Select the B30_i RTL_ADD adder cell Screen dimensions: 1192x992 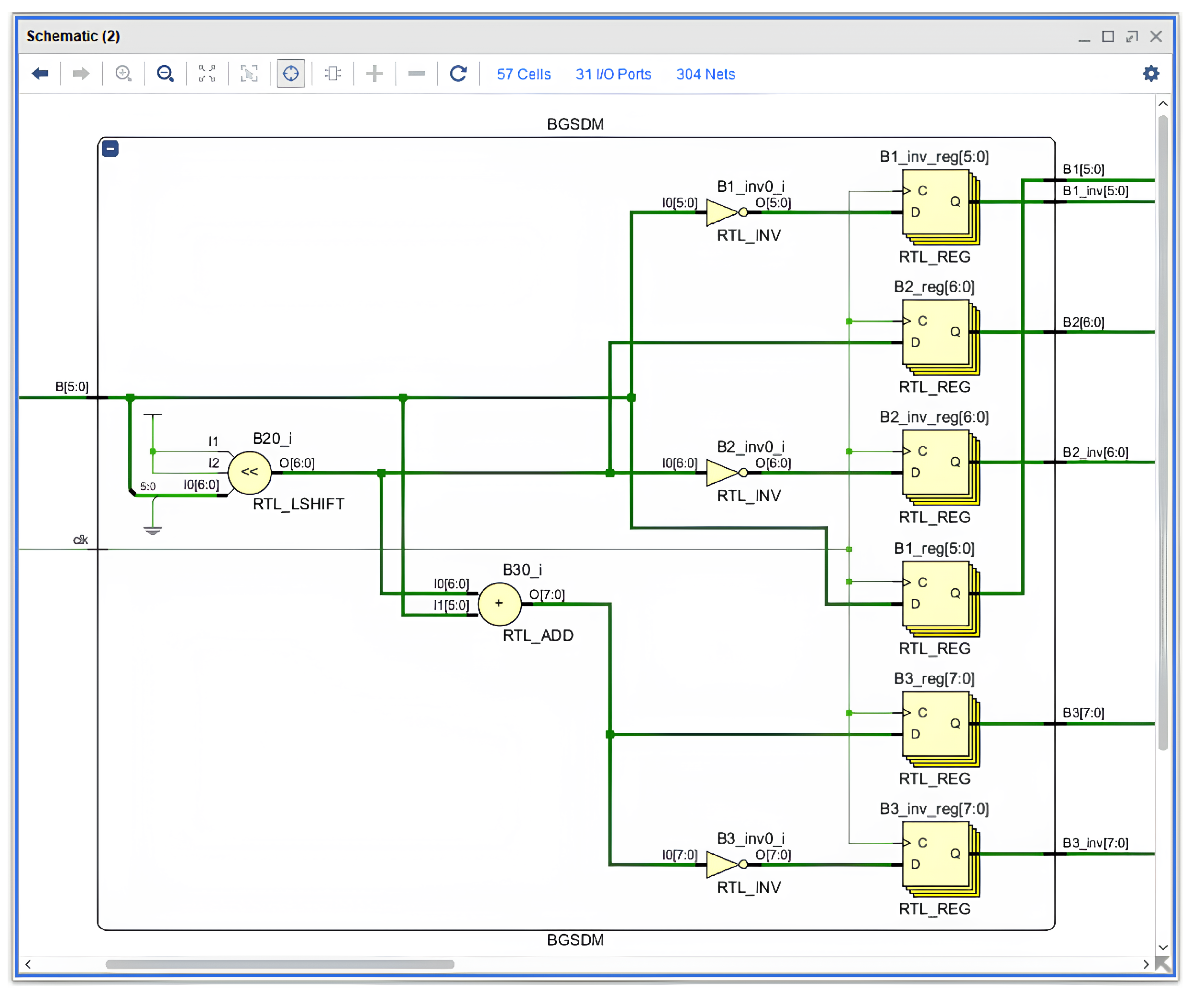click(x=499, y=603)
